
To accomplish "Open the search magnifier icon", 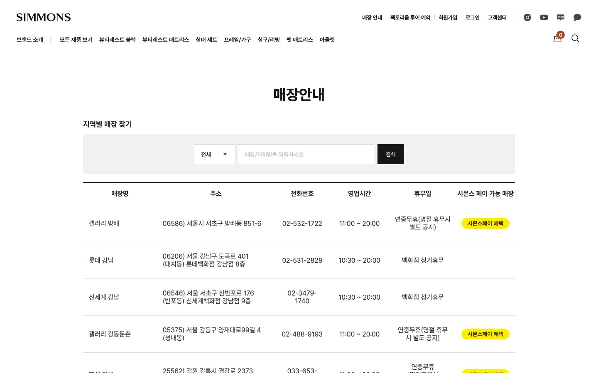I will click(x=576, y=39).
